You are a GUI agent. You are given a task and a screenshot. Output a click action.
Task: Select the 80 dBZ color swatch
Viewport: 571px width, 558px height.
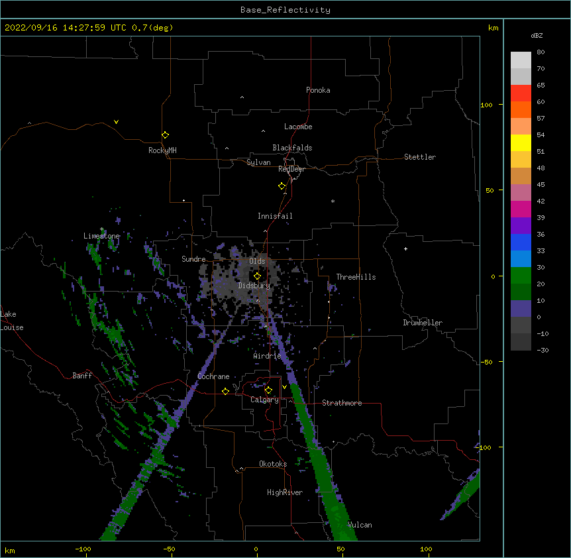521,60
